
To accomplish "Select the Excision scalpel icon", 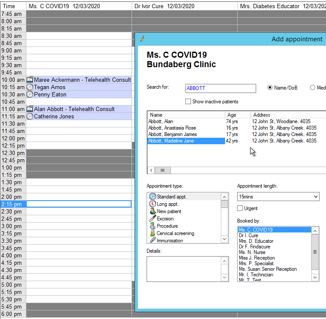I will 152,219.
